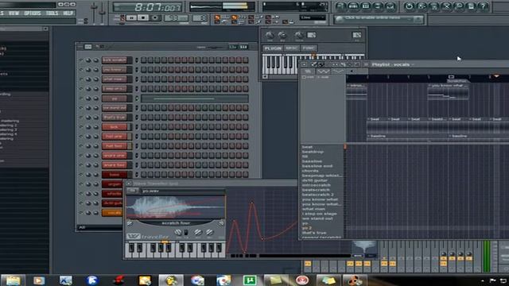The width and height of the screenshot is (509, 286).
Task: Click the you know what clip in the Playlist
Action: coord(448,91)
